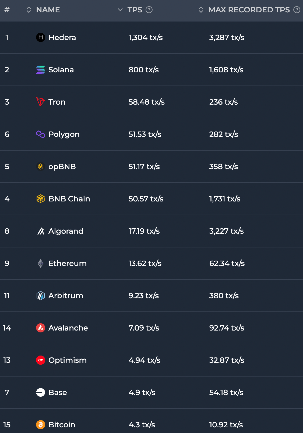This screenshot has width=303, height=433.
Task: Click the Ethereum logo icon
Action: (41, 263)
